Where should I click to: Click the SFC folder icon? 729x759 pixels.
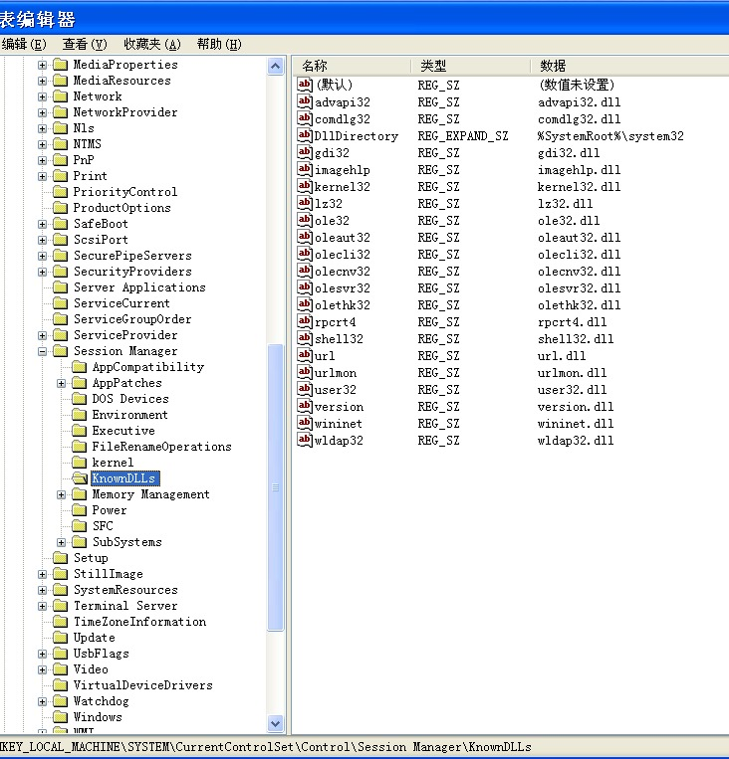pyautogui.click(x=79, y=526)
